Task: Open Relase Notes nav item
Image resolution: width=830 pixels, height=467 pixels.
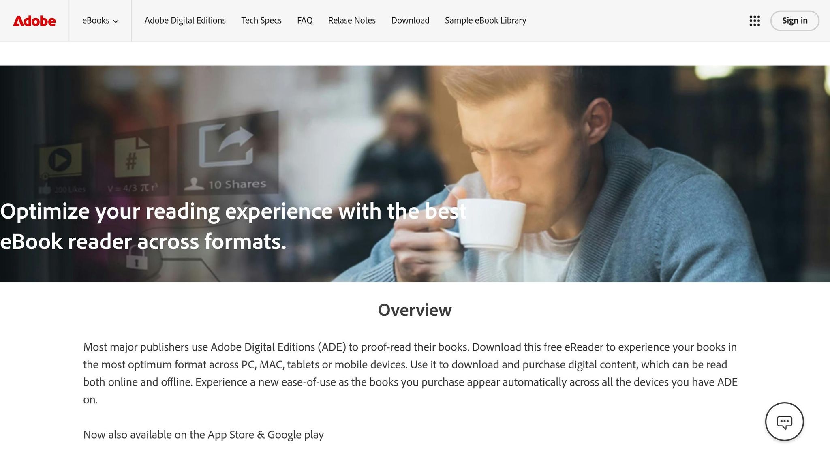Action: point(352,21)
